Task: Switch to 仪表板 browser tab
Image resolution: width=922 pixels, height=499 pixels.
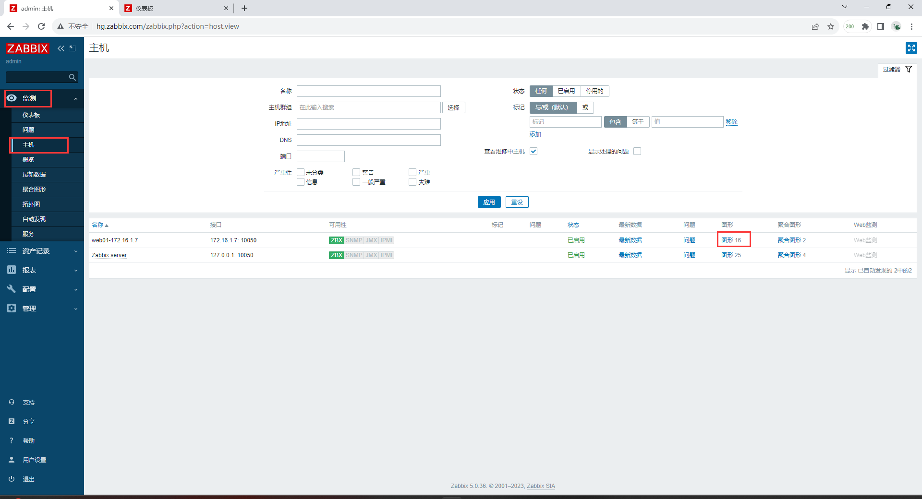Action: [176, 8]
